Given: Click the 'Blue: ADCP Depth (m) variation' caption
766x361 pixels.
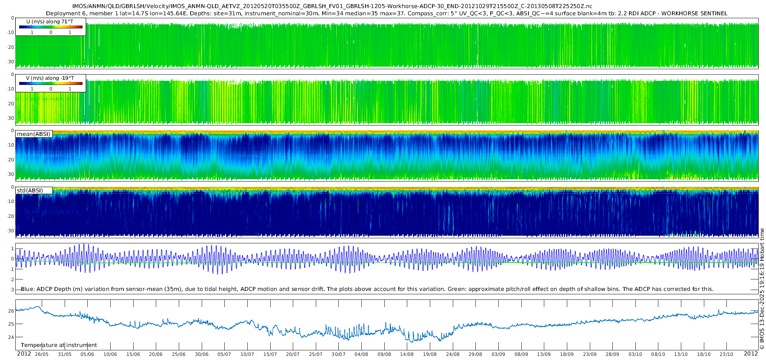Looking at the screenshot, I should (x=367, y=289).
